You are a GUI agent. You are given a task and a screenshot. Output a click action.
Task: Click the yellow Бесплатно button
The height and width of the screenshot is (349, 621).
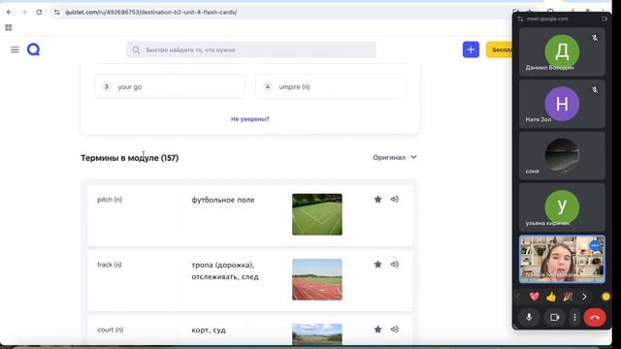point(501,49)
